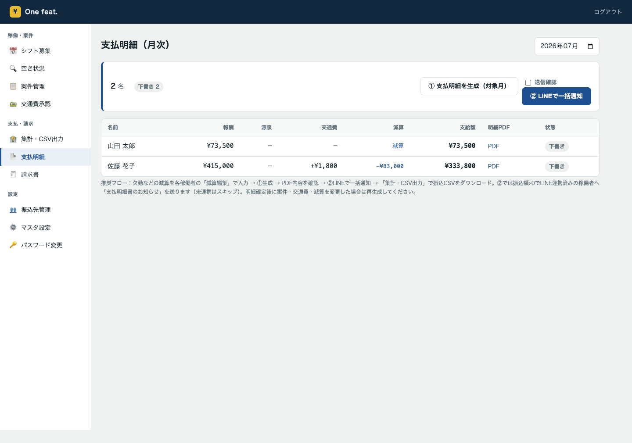The width and height of the screenshot is (632, 443).
Task: Click ① 支払明細を生成（対象月） button
Action: click(469, 86)
